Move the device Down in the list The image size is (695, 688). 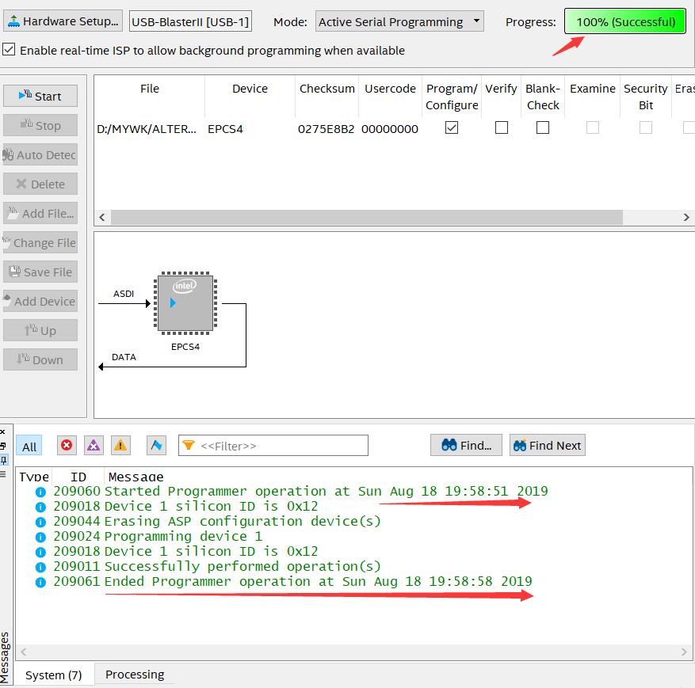(x=40, y=359)
